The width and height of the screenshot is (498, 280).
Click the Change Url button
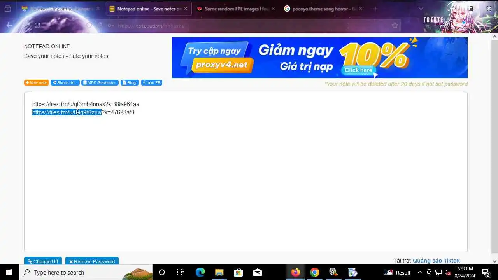coord(43,261)
